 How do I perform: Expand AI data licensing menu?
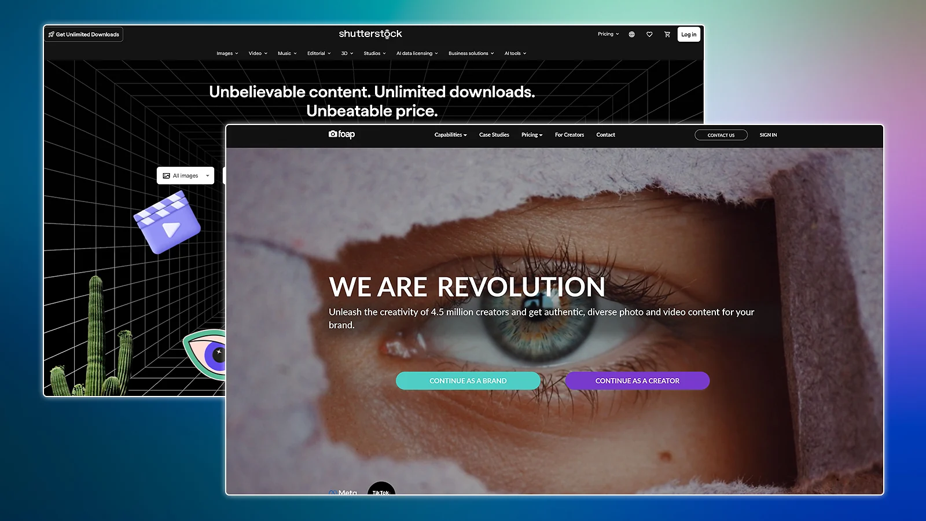(x=417, y=53)
